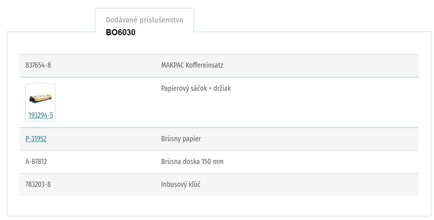Screen dimensions: 434x220
Task: Click the MAKPAC Koffereinsatz description
Action: (192, 65)
